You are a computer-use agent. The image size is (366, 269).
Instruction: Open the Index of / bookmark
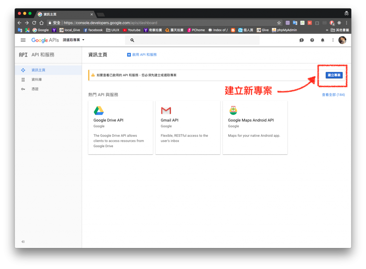(218, 30)
